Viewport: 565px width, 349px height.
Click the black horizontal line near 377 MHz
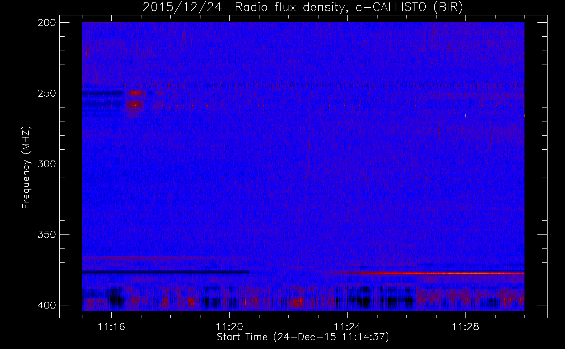tap(166, 272)
